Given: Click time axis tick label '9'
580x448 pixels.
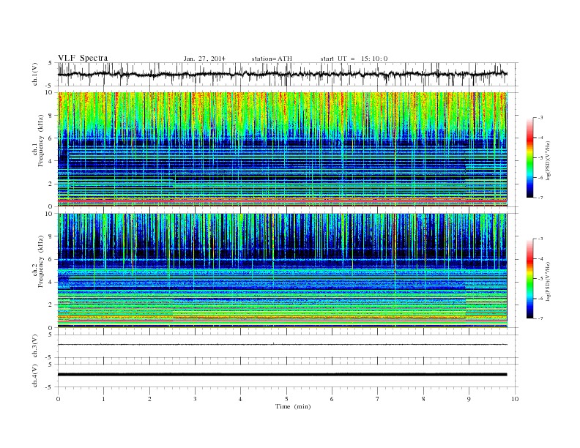Looking at the screenshot, I should [x=469, y=399].
